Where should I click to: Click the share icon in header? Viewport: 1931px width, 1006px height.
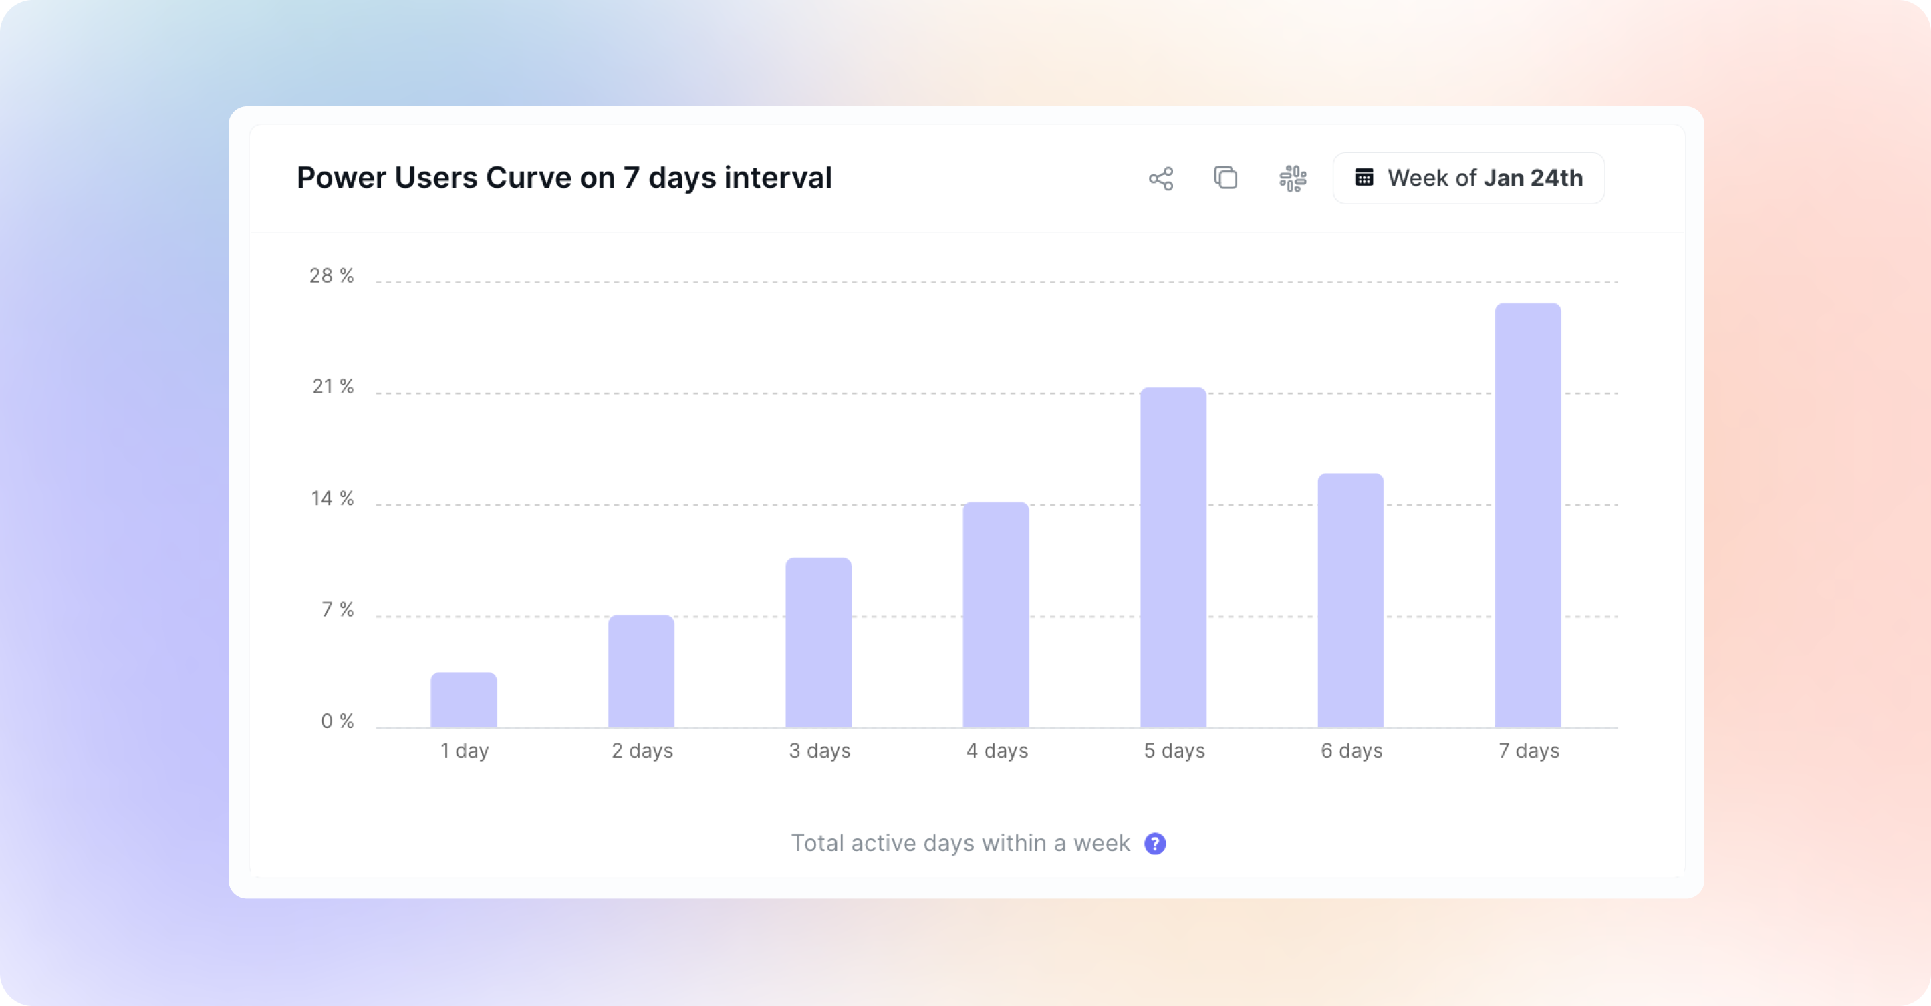[x=1160, y=178]
